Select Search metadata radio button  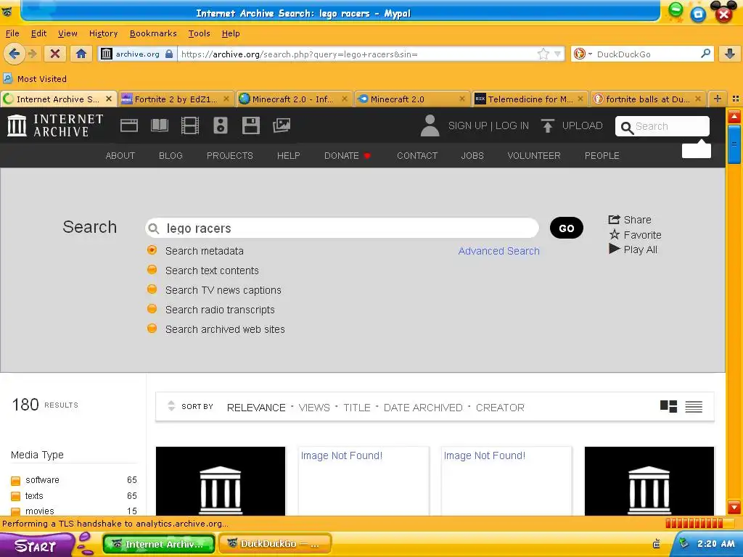[x=152, y=250]
